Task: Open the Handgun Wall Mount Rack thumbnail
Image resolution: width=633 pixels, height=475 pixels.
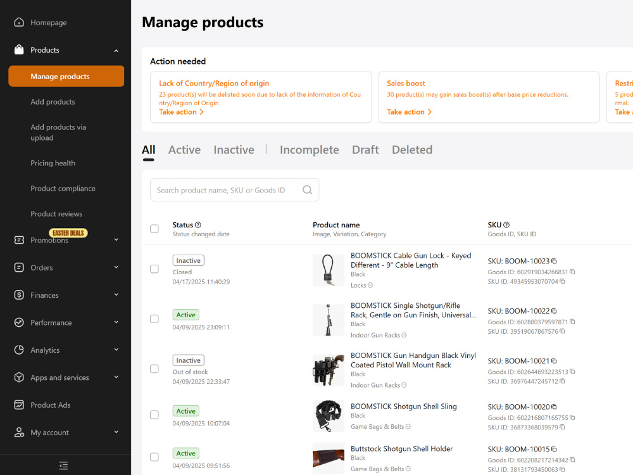Action: [x=328, y=370]
